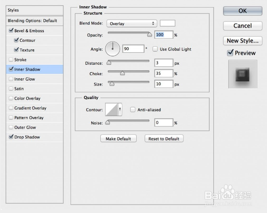Uncheck the Bevel & Emboss checkbox
This screenshot has height=213, width=267.
pyautogui.click(x=11, y=30)
